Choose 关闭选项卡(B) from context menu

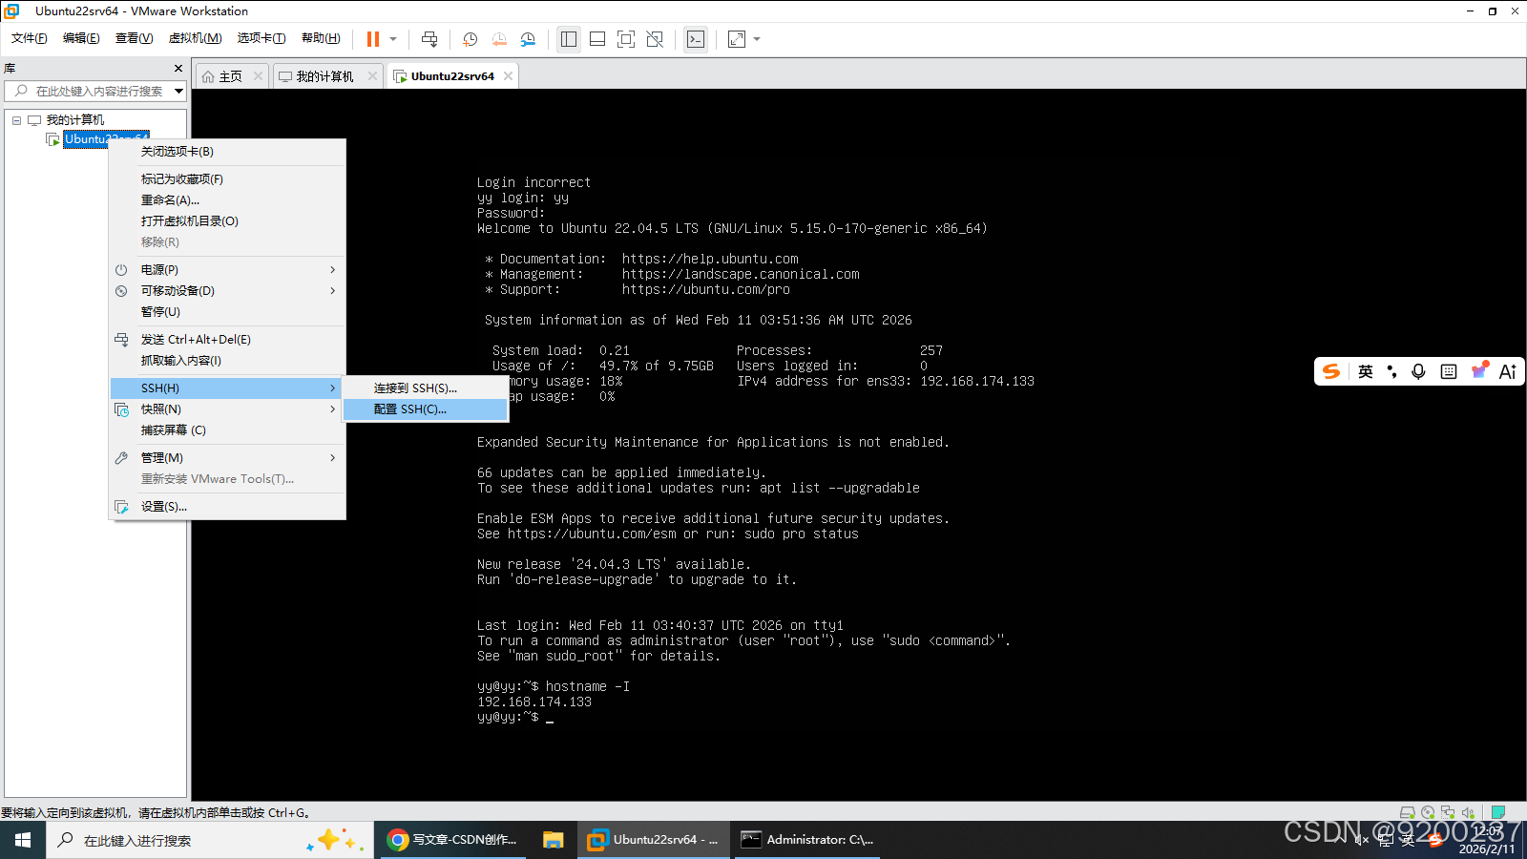click(178, 152)
